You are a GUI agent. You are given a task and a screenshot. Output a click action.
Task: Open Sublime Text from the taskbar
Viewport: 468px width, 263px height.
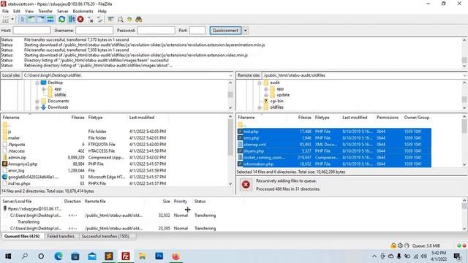[109, 256]
